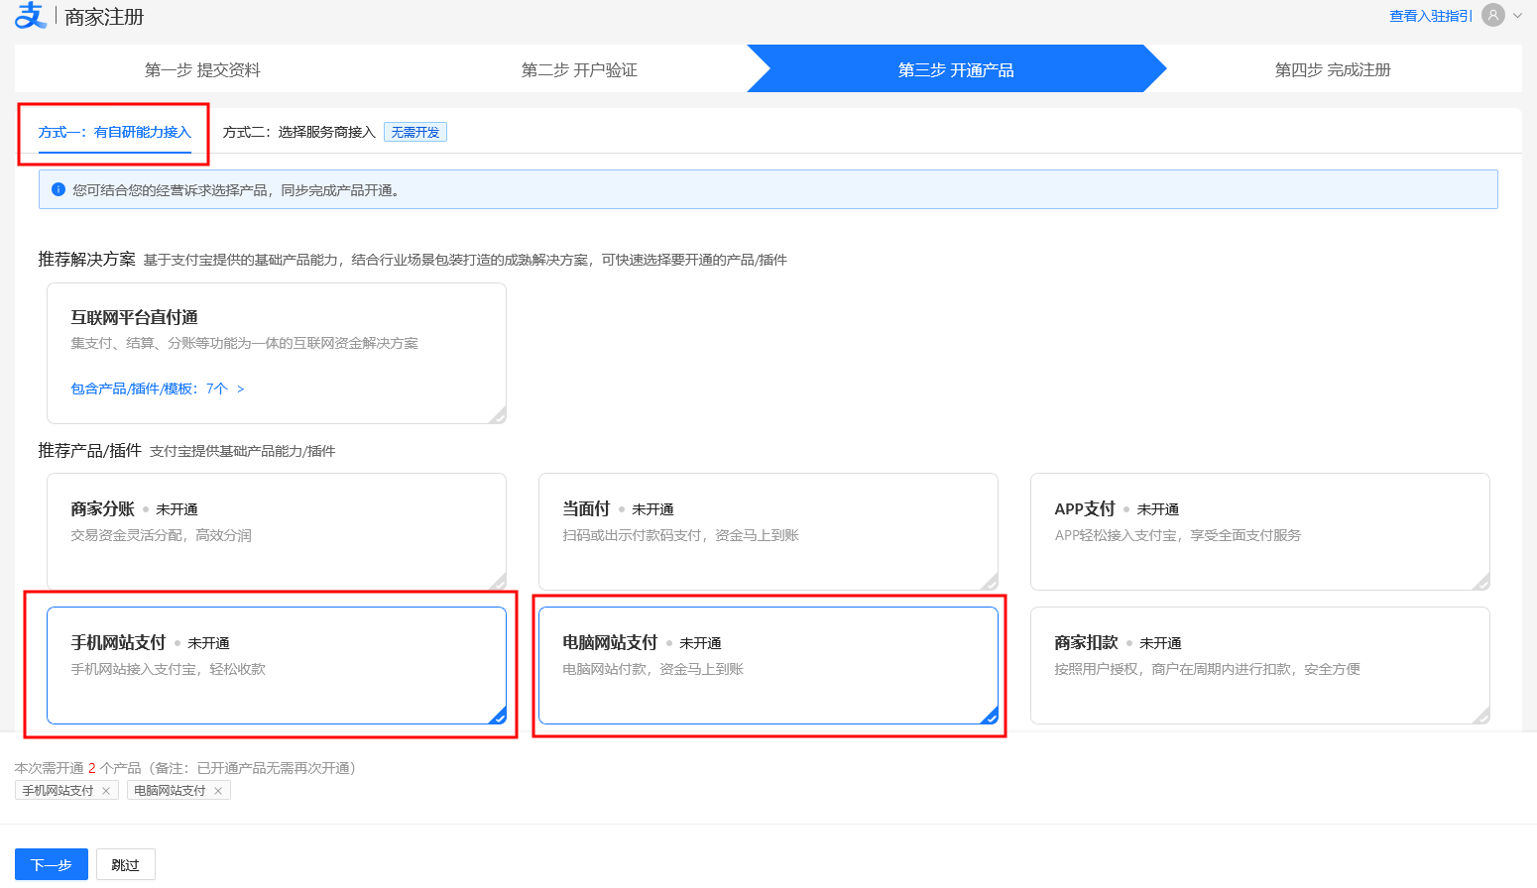Select the 商家分账 product card

276,531
